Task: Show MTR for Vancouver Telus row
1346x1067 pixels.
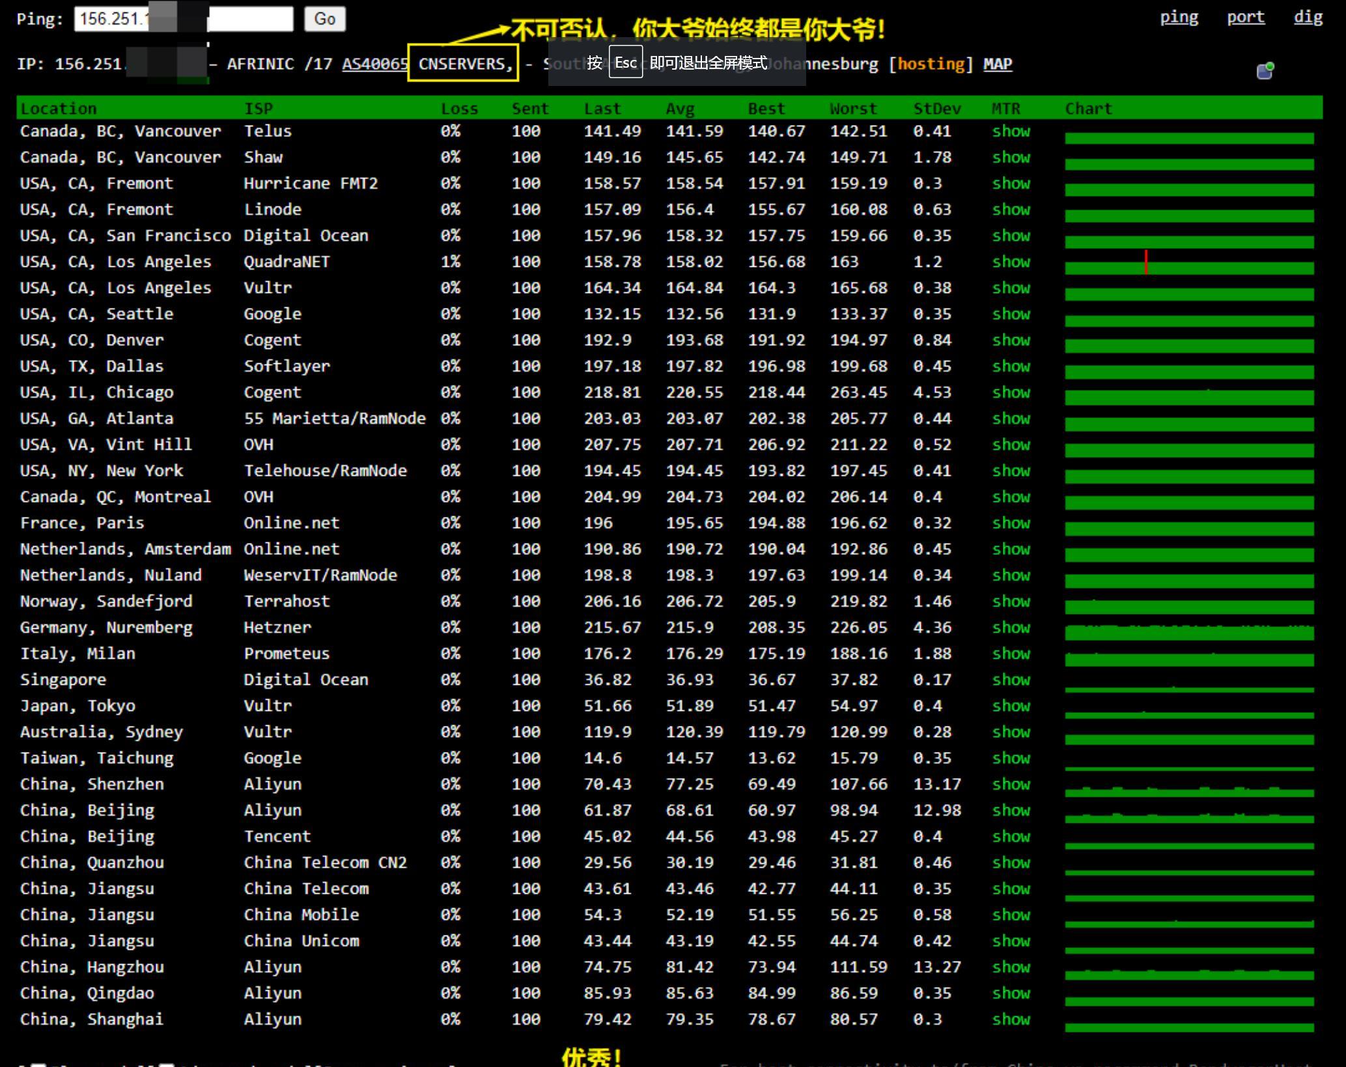Action: [1011, 131]
